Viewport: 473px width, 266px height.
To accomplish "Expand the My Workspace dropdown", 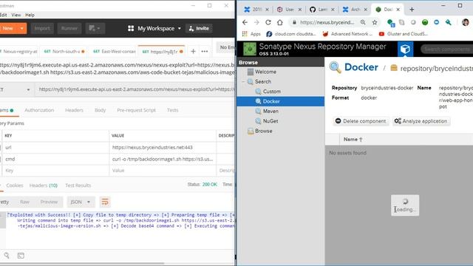I will (180, 28).
